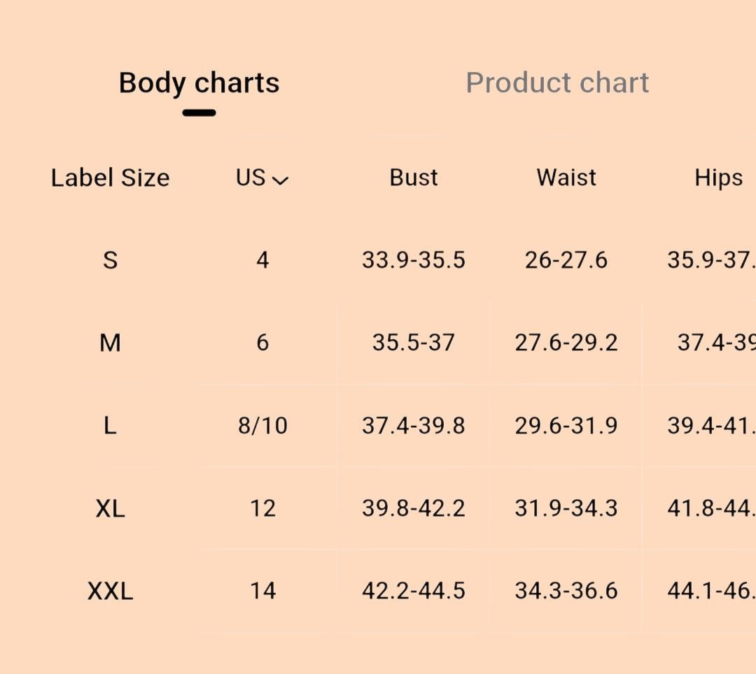Click the US size 14 cell
This screenshot has height=674, width=756.
(x=262, y=591)
